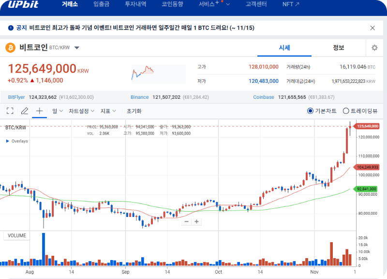This screenshot has width=387, height=279.
Task: Zoom out using the chart minus button
Action: coord(186,221)
